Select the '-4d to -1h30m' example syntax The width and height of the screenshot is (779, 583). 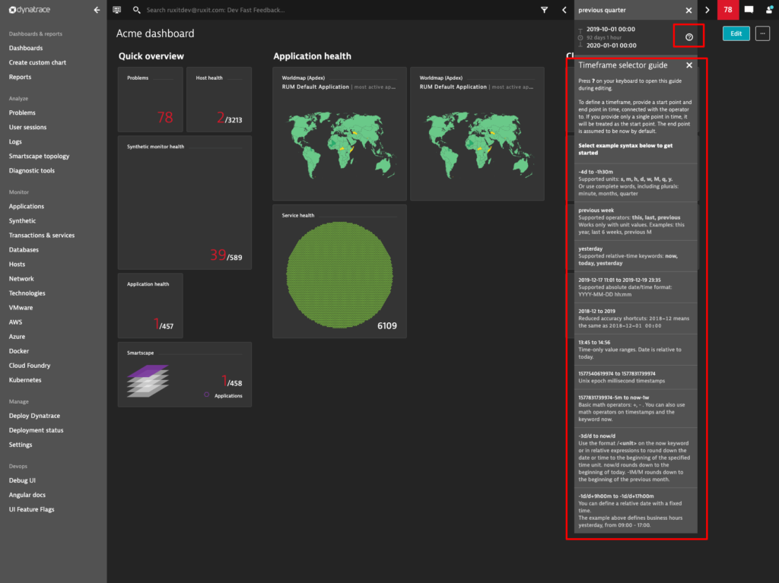click(x=636, y=182)
